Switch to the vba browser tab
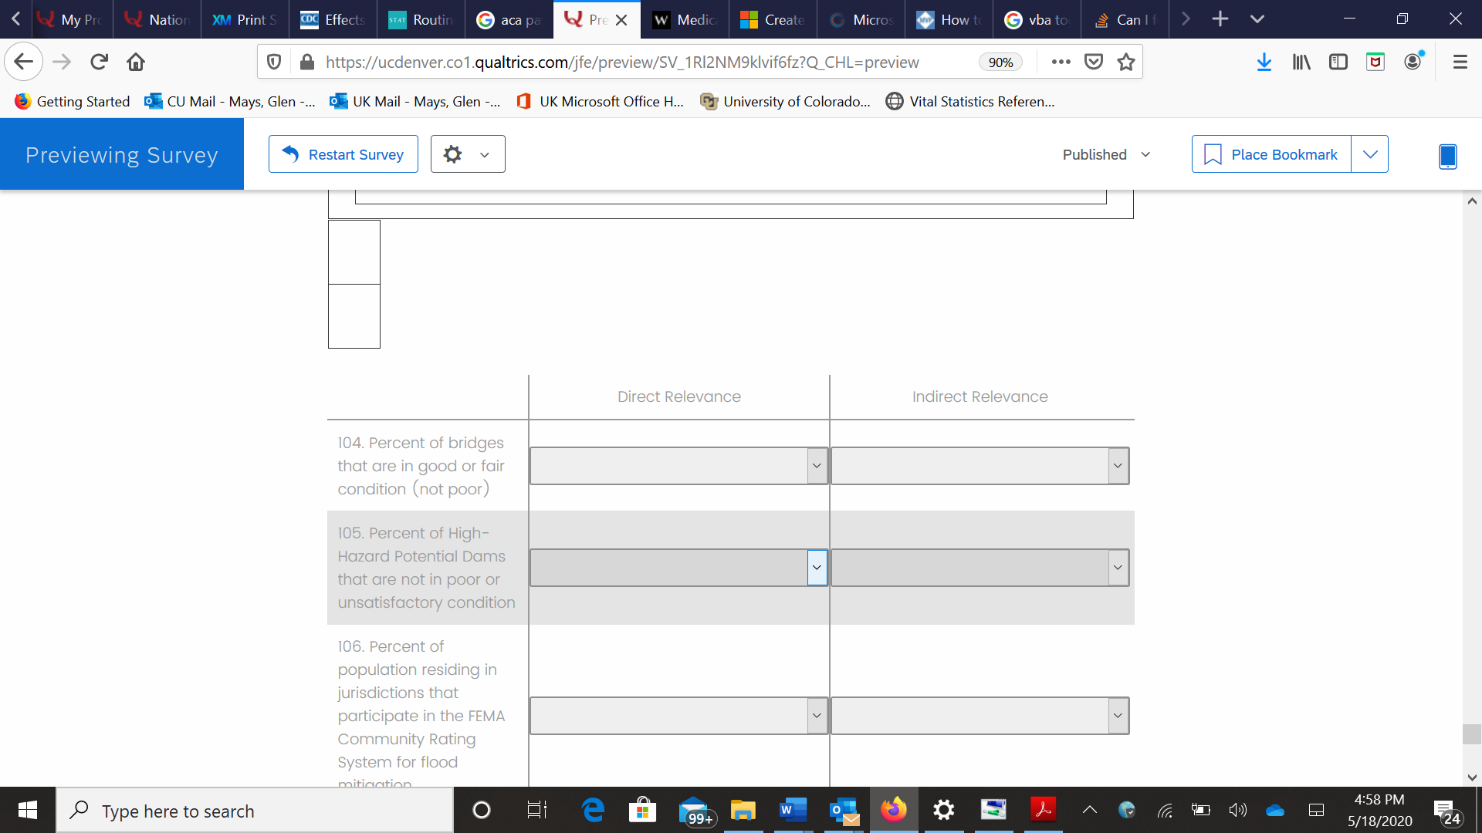 [x=1037, y=19]
